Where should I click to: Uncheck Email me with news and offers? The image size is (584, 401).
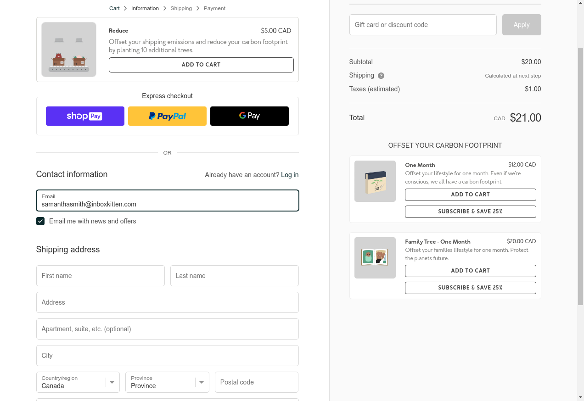tap(40, 221)
